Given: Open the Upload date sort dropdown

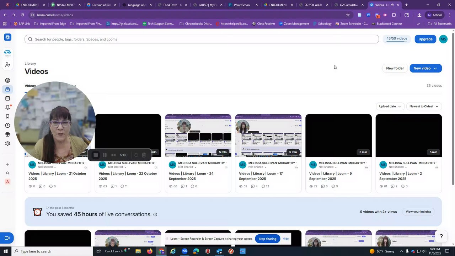Looking at the screenshot, I should 390,106.
